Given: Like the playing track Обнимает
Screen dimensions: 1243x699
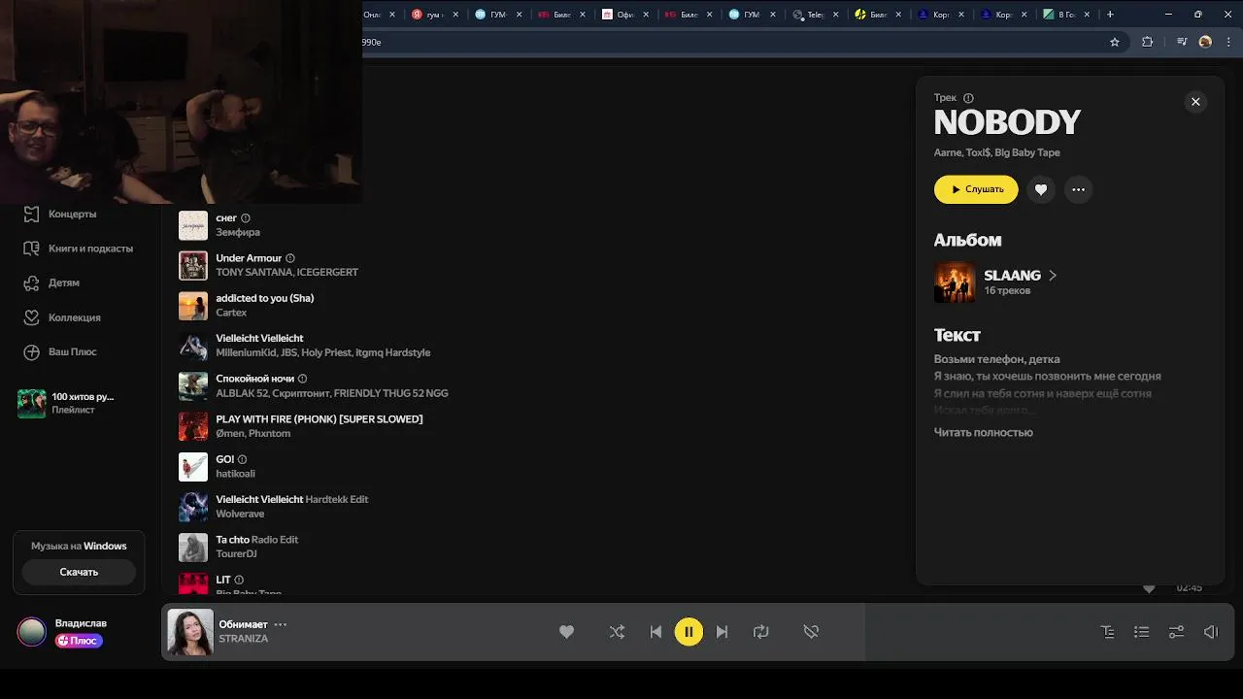Looking at the screenshot, I should tap(566, 632).
